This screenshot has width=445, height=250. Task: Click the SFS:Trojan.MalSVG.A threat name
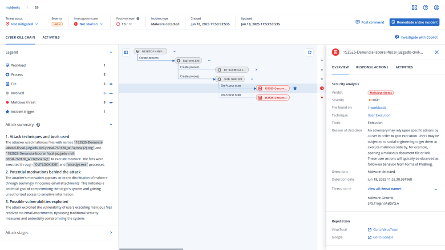tap(383, 203)
